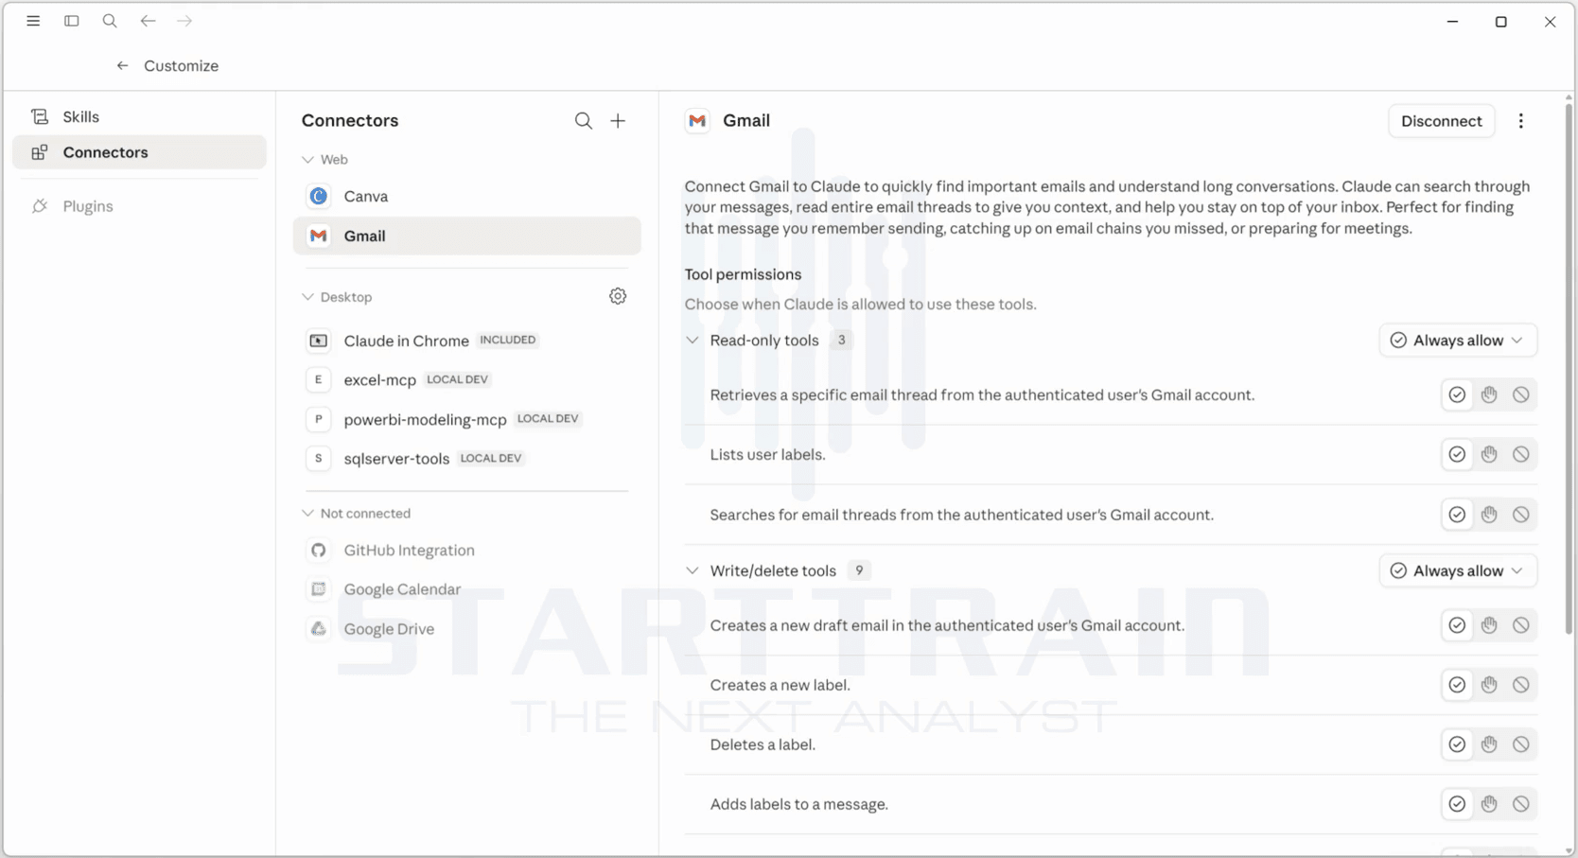This screenshot has width=1578, height=858.
Task: Open Google Drive connector
Action: click(x=467, y=629)
